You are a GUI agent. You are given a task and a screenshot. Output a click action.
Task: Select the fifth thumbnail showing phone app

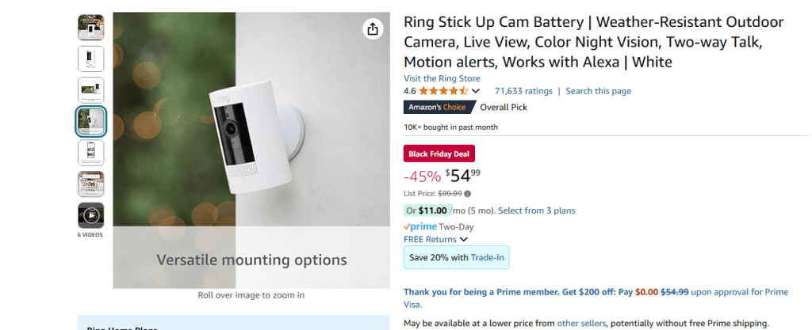(x=90, y=153)
